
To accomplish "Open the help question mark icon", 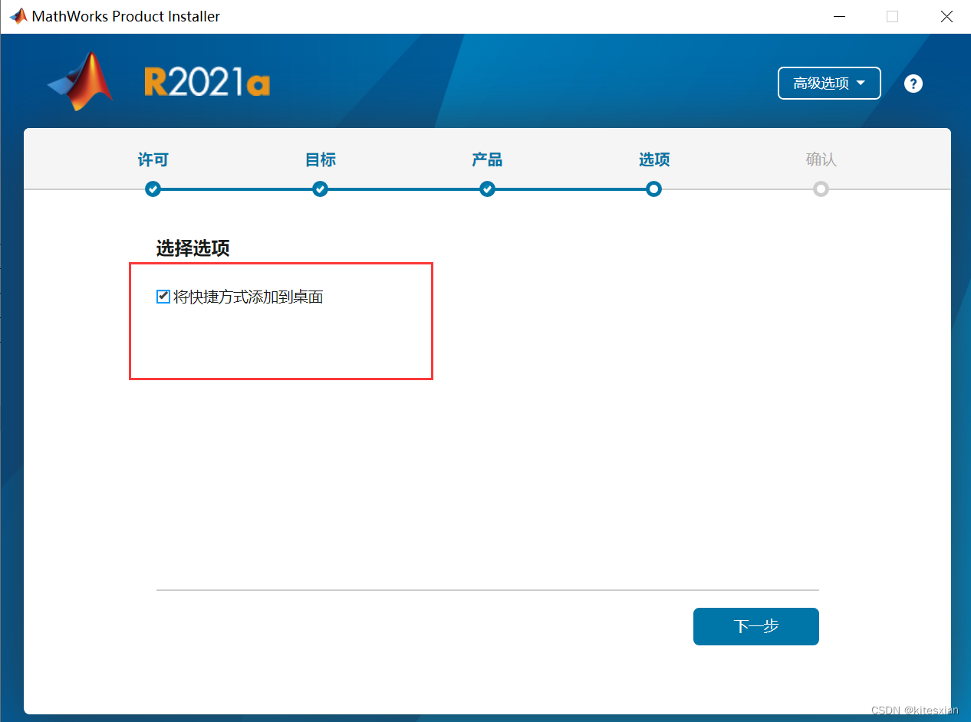I will click(x=913, y=84).
